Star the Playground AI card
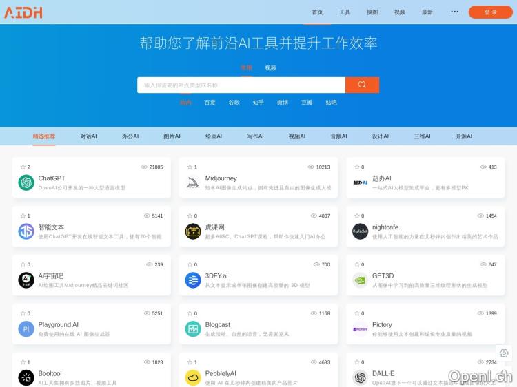The width and height of the screenshot is (517, 387). tap(23, 313)
